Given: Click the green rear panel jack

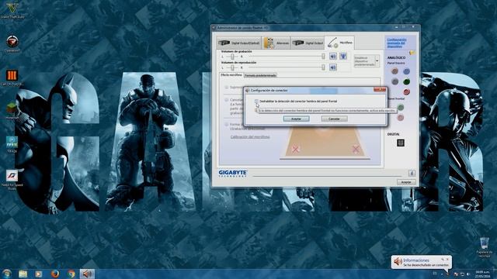Looking at the screenshot, I should coord(406,81).
